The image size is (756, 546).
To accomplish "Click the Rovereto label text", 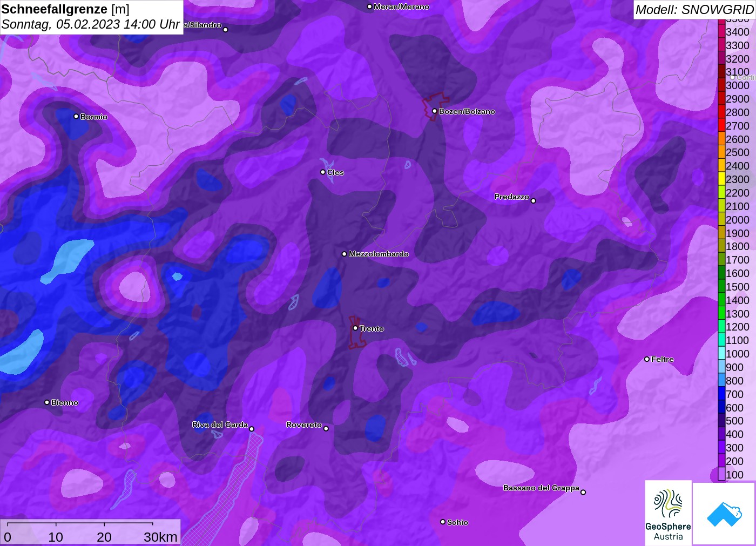I will point(304,424).
